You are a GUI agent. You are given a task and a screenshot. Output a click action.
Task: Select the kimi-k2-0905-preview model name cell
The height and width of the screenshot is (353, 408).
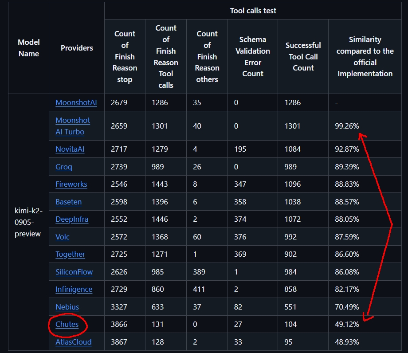coord(28,222)
